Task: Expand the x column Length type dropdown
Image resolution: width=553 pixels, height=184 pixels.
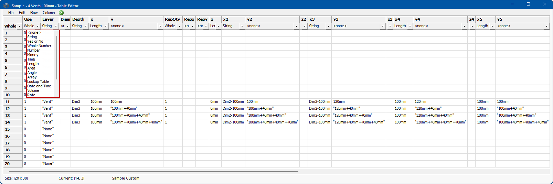Action: [x=106, y=26]
